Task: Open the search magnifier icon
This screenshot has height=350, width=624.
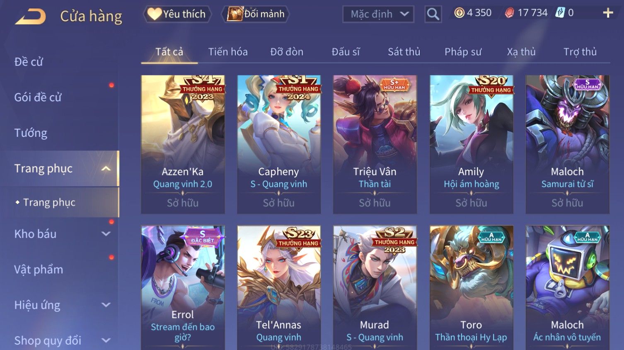Action: pyautogui.click(x=433, y=14)
